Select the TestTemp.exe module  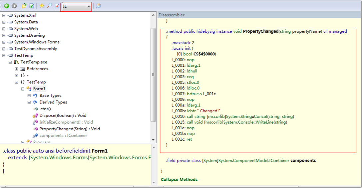pyautogui.click(x=34, y=62)
